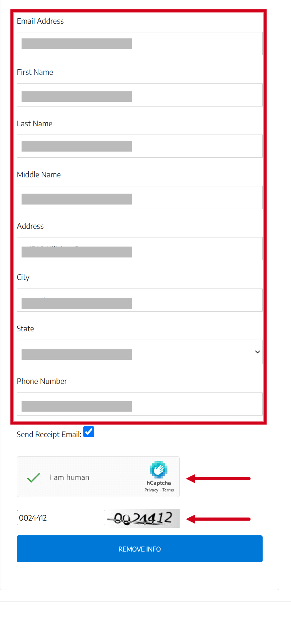Toggle the Send Receipt Email checkbox
Image resolution: width=291 pixels, height=617 pixels.
(x=89, y=432)
